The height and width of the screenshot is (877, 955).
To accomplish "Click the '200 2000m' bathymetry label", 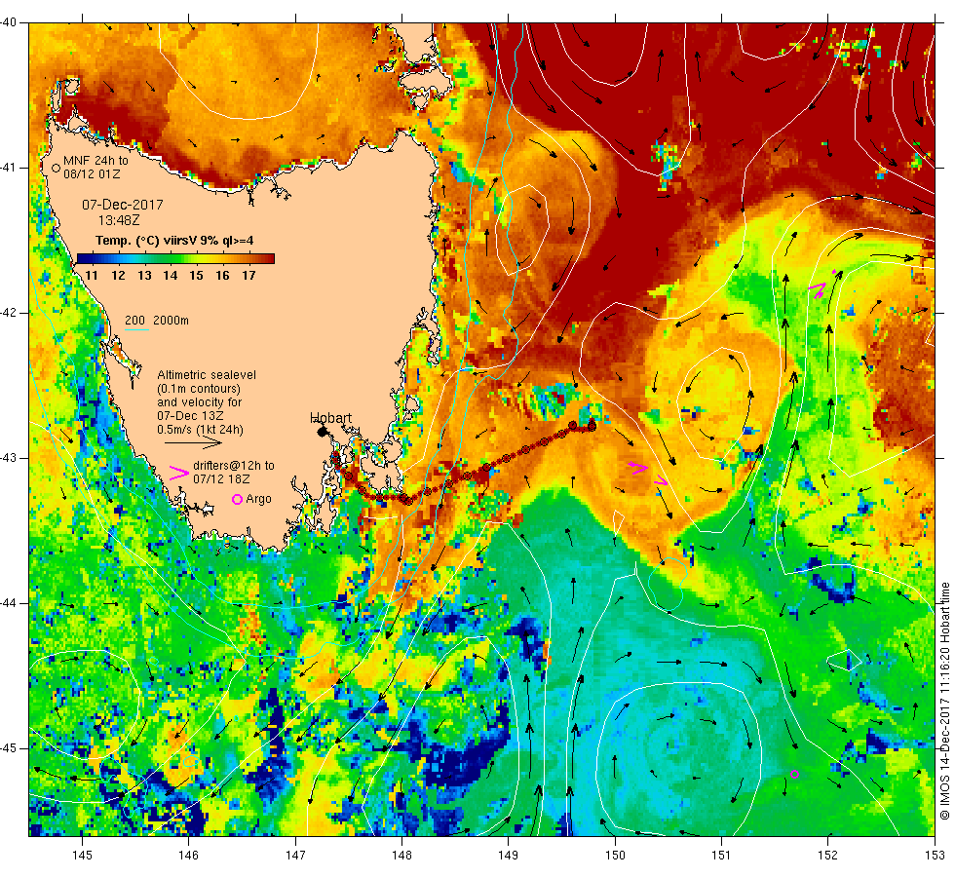I will click(157, 321).
